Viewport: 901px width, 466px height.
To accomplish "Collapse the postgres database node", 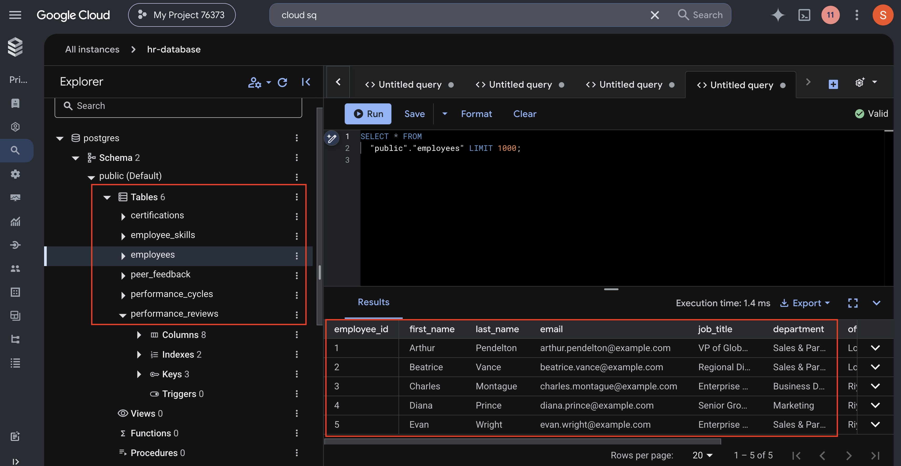I will (x=60, y=139).
